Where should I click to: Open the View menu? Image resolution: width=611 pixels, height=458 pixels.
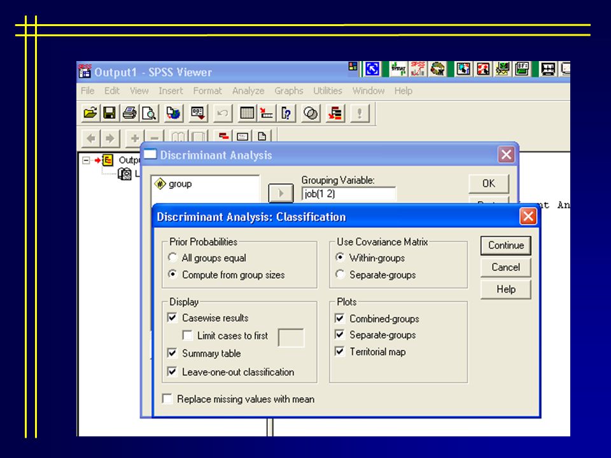139,91
